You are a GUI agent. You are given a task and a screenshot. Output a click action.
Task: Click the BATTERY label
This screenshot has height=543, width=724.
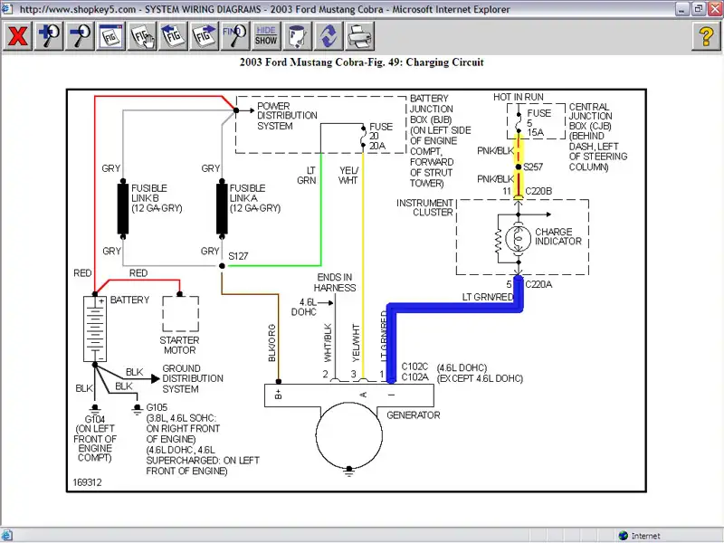point(129,300)
